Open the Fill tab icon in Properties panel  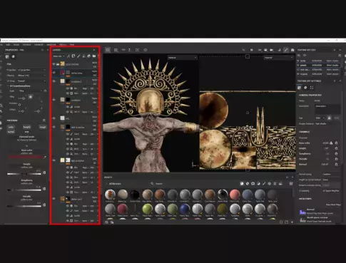coord(7,56)
